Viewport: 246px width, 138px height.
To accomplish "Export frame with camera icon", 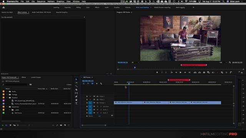I will pyautogui.click(x=204, y=72).
